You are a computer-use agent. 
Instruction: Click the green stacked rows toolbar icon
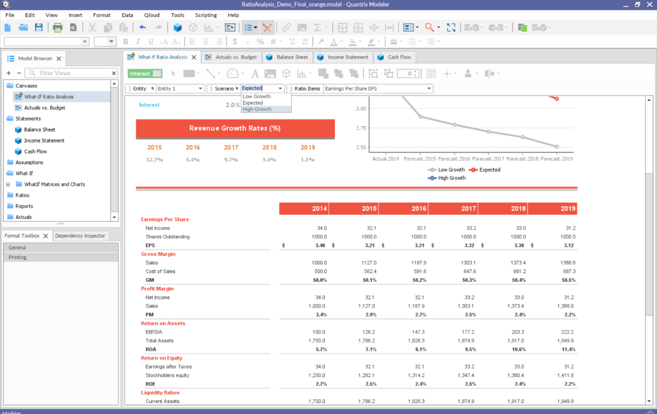click(x=522, y=27)
